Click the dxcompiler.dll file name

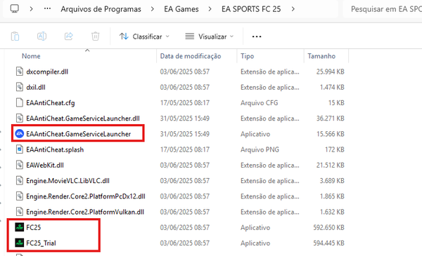point(47,72)
